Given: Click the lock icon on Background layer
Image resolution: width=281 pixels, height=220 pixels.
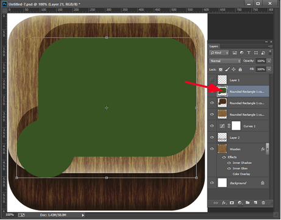Looking at the screenshot, I should 263,183.
